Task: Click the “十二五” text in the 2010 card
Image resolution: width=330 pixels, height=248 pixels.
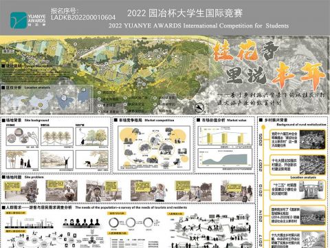Action: 284,189
